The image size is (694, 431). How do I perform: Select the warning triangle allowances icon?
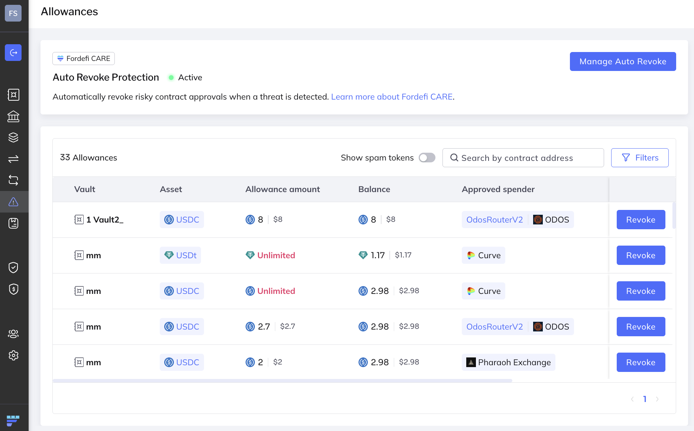point(13,202)
